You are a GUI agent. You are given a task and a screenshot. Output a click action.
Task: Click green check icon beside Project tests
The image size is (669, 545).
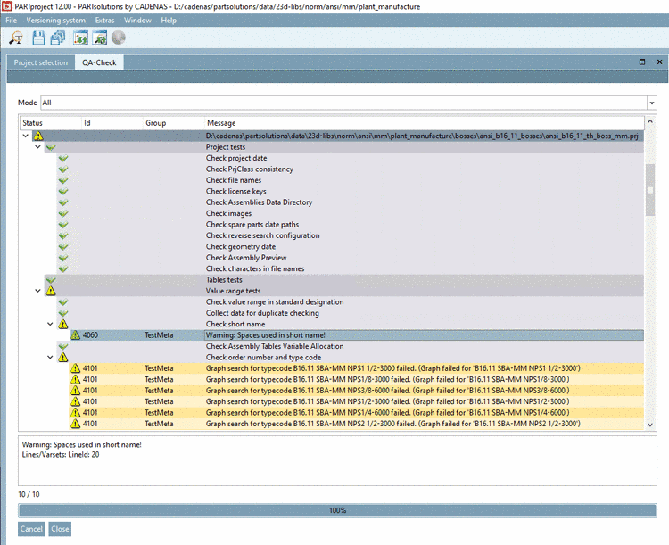click(51, 147)
